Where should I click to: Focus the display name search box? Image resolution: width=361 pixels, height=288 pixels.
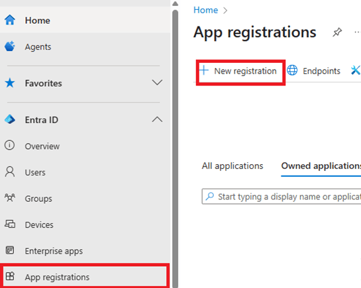pos(282,197)
